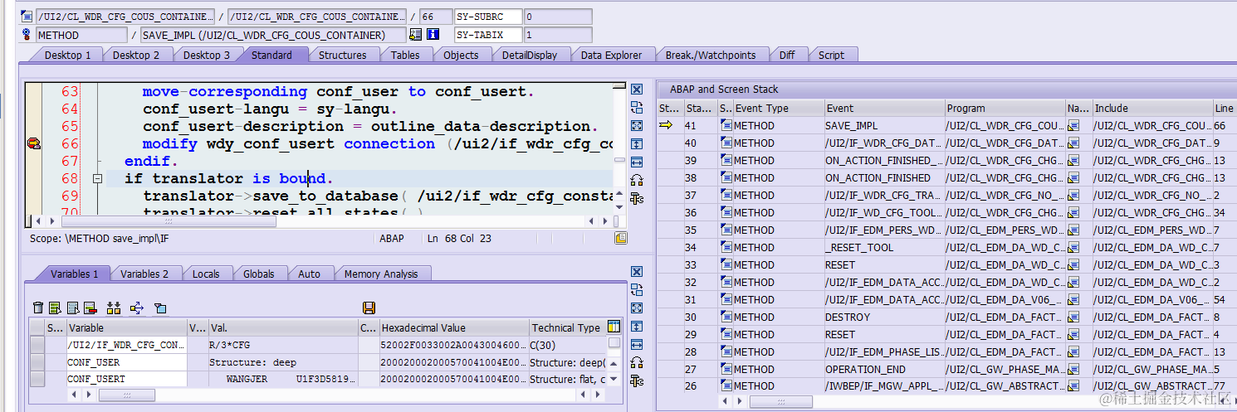The width and height of the screenshot is (1237, 412).
Task: Click the SY-SUBRC field
Action: (488, 17)
